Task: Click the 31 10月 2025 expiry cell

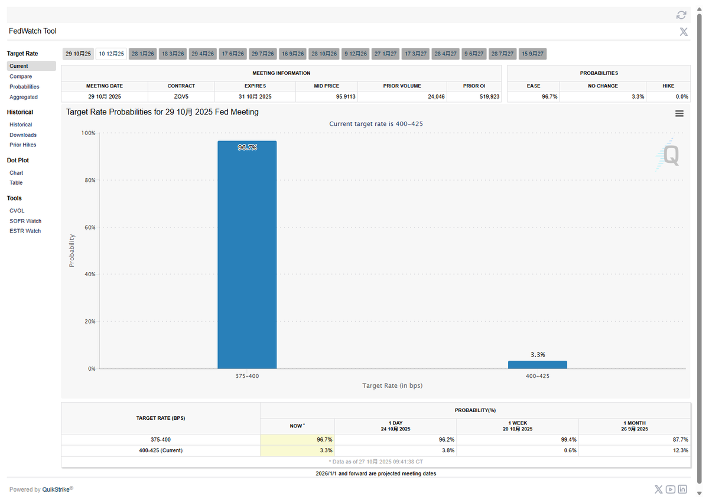Action: coord(255,97)
